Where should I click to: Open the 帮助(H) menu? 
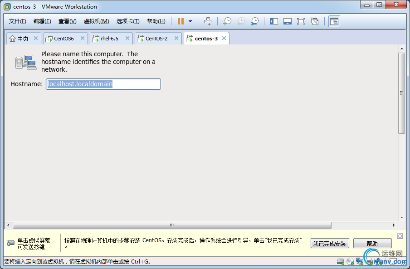click(x=156, y=21)
